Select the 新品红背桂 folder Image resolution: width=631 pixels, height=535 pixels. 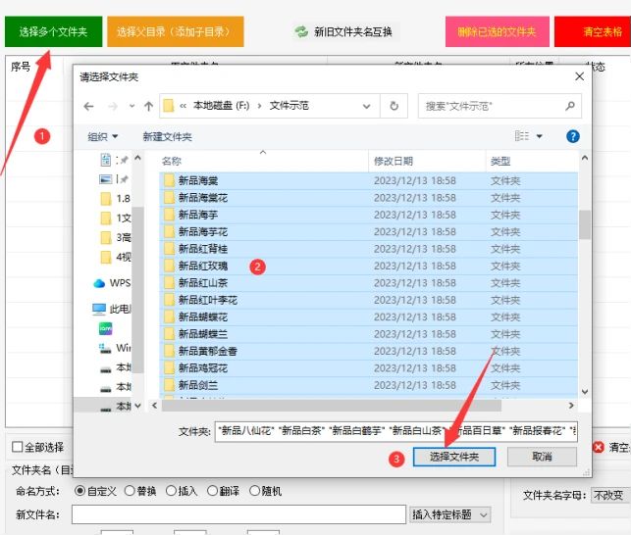click(369, 249)
